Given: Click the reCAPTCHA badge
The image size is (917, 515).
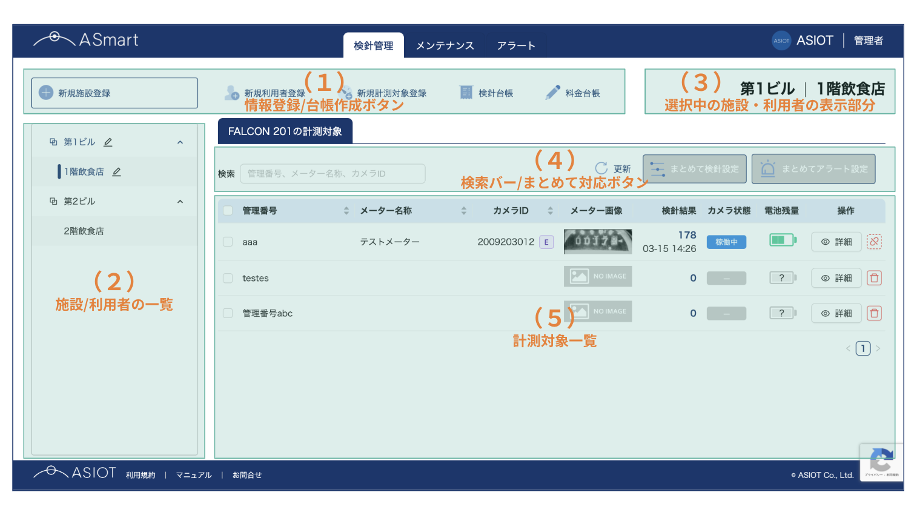Looking at the screenshot, I should [881, 462].
